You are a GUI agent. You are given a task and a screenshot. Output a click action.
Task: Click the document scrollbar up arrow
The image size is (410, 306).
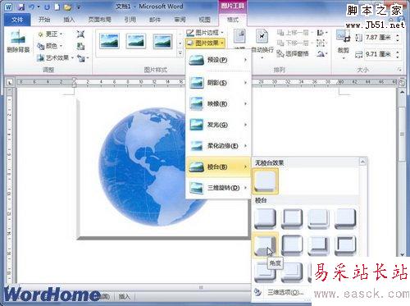[x=403, y=93]
